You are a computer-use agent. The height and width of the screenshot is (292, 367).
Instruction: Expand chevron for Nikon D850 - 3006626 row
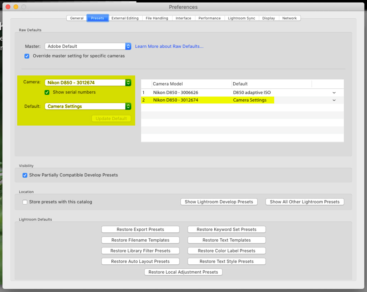334,93
